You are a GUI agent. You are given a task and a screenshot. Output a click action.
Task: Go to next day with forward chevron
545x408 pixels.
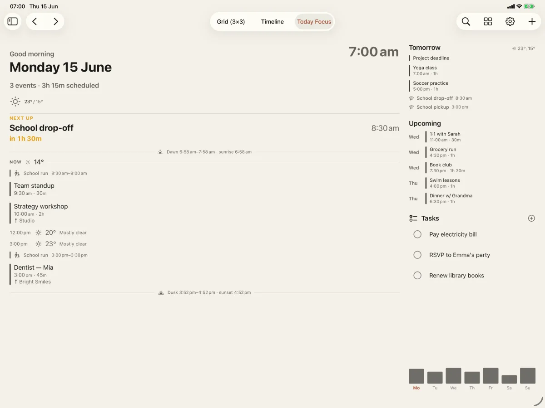(55, 21)
